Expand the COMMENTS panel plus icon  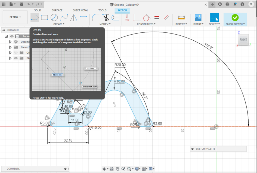coord(65,169)
